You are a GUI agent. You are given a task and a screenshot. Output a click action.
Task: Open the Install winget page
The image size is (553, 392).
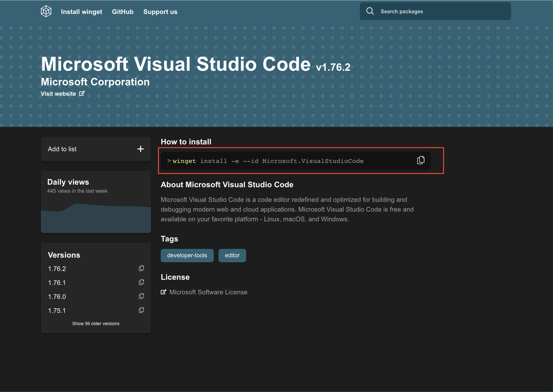tap(82, 12)
